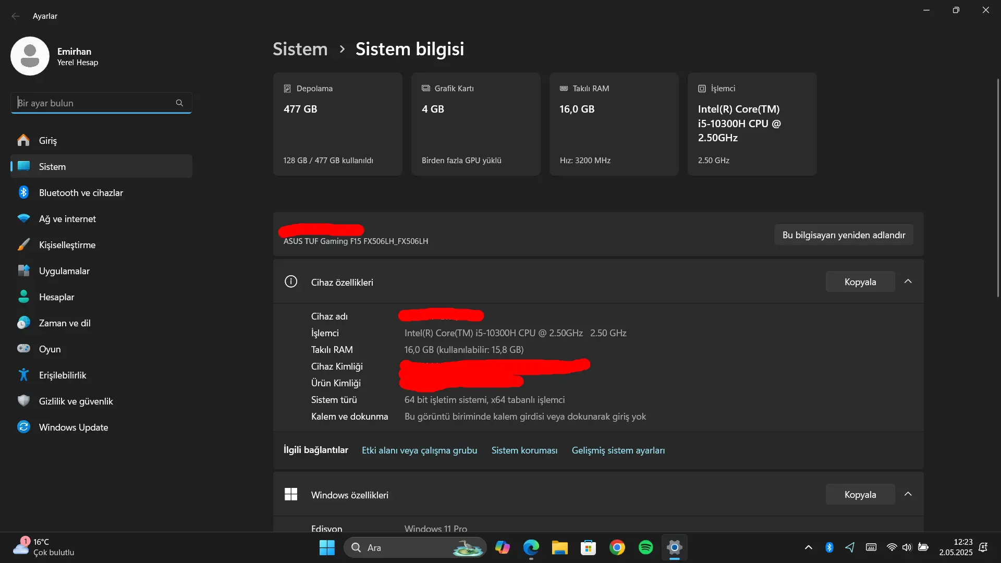Click Sistem in the breadcrumb

pos(300,49)
